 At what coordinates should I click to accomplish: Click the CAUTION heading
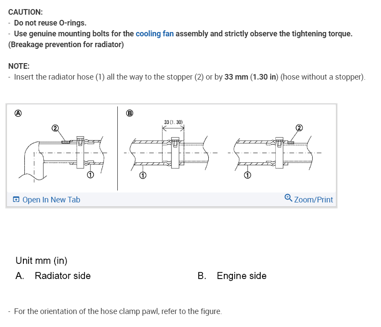tap(26, 13)
